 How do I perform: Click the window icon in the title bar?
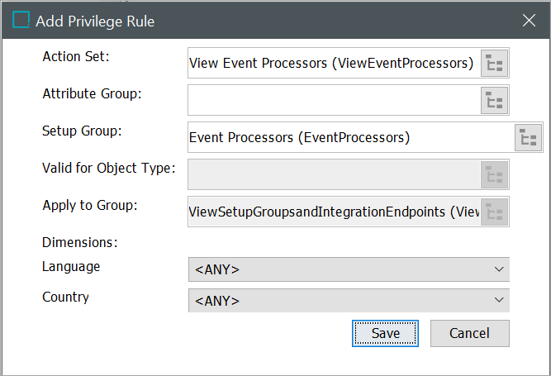(21, 21)
